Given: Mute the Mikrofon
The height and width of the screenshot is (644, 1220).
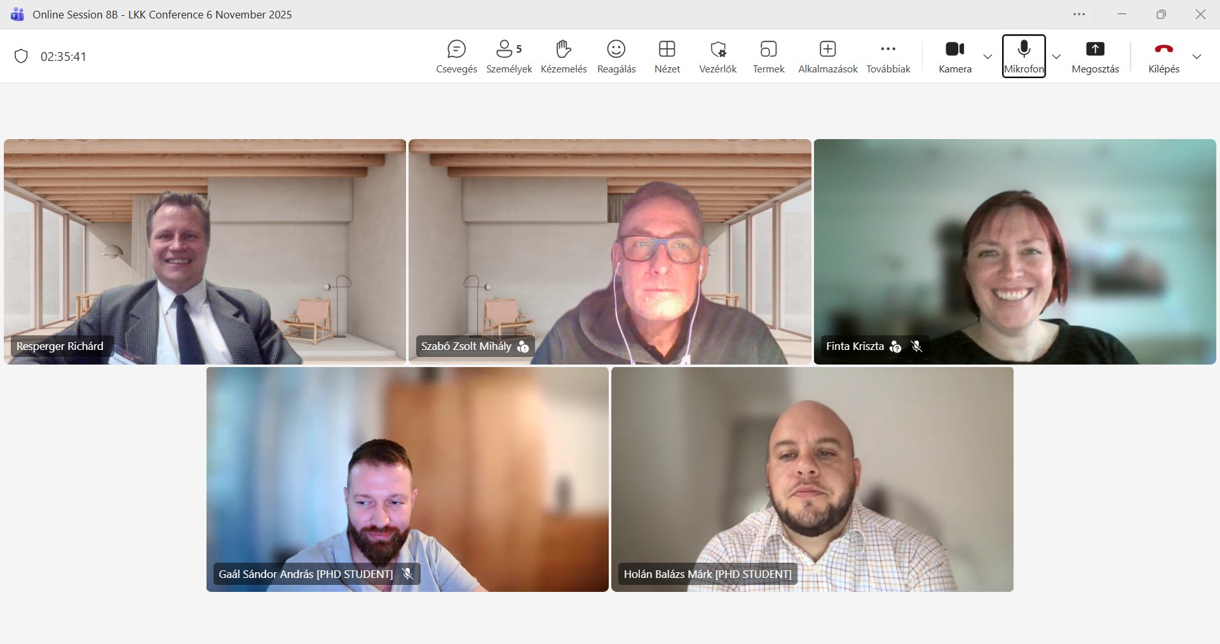Looking at the screenshot, I should [1023, 57].
